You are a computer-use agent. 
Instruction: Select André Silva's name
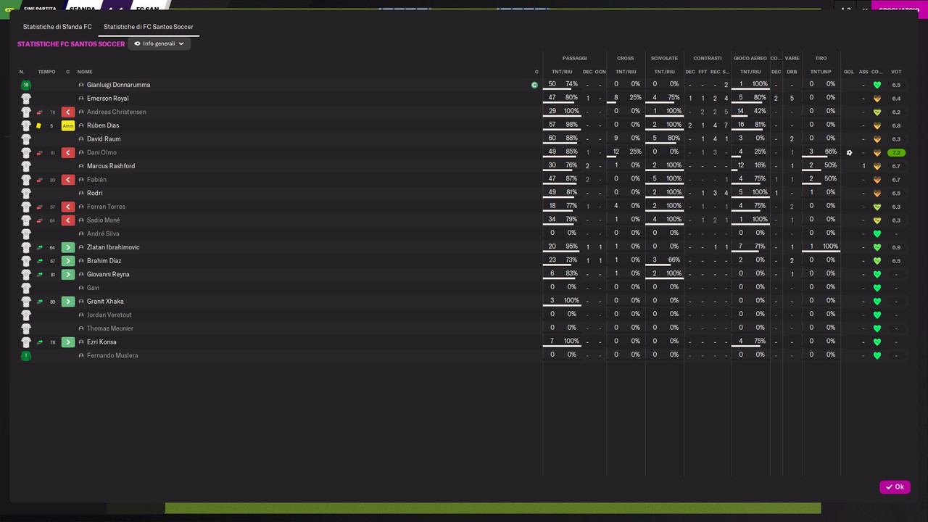[103, 233]
